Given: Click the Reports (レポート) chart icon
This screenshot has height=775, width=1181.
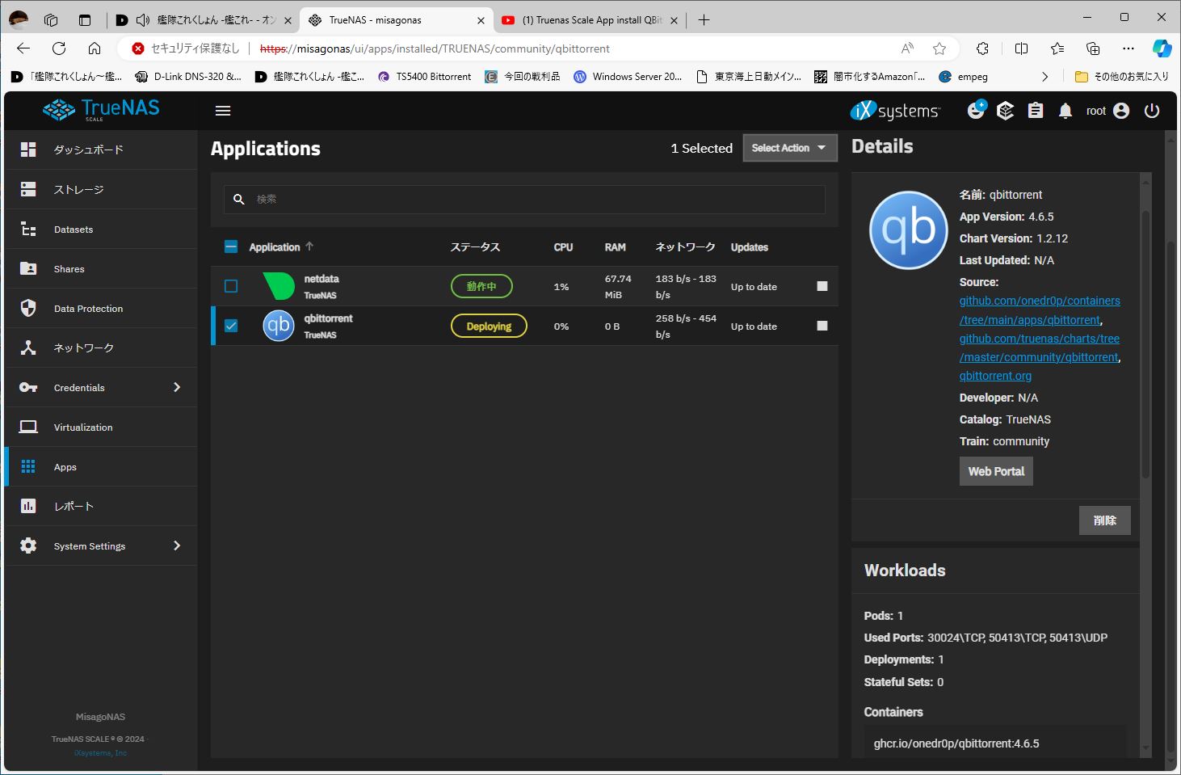Looking at the screenshot, I should [28, 506].
